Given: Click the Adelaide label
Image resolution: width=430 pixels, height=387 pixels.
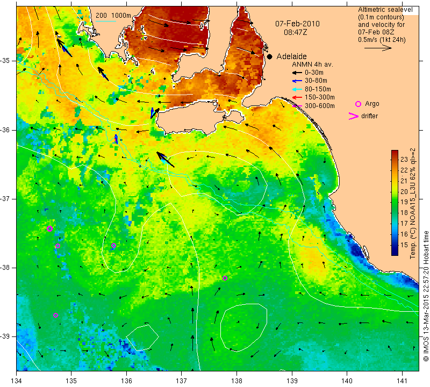Looking at the screenshot, I should 291,56.
